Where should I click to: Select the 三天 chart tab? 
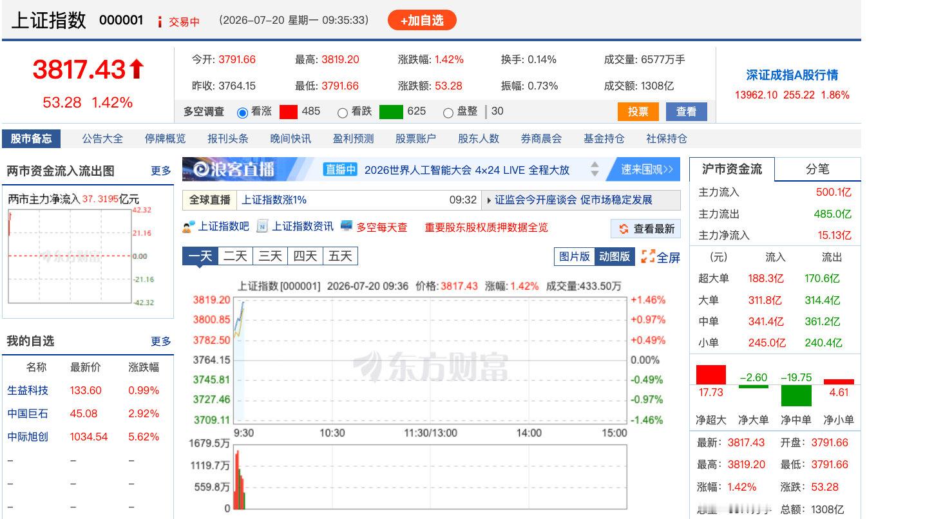270,256
